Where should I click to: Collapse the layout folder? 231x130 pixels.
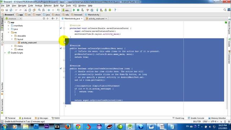tap(12, 39)
